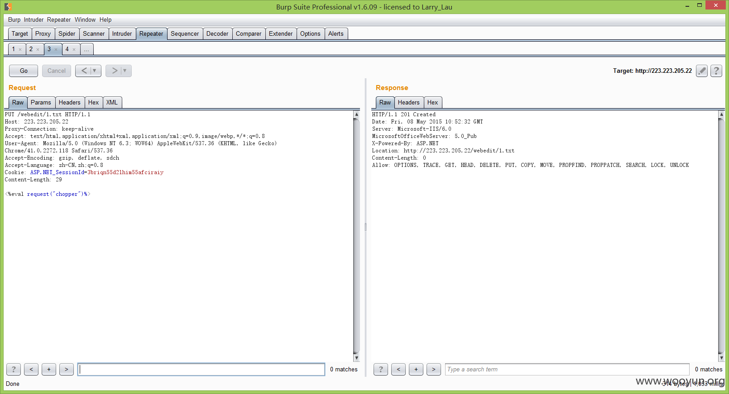Open the Burp menu
Image resolution: width=729 pixels, height=394 pixels.
(x=14, y=19)
